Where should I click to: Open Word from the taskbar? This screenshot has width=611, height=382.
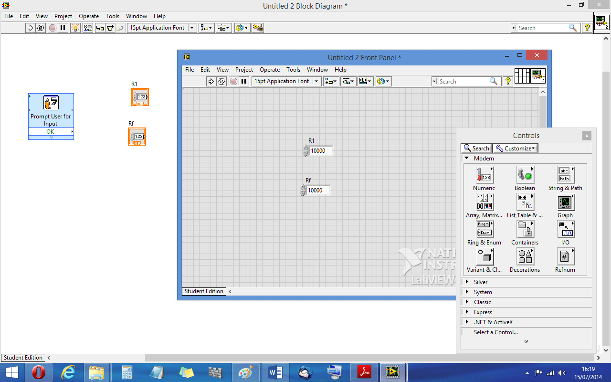[275, 372]
